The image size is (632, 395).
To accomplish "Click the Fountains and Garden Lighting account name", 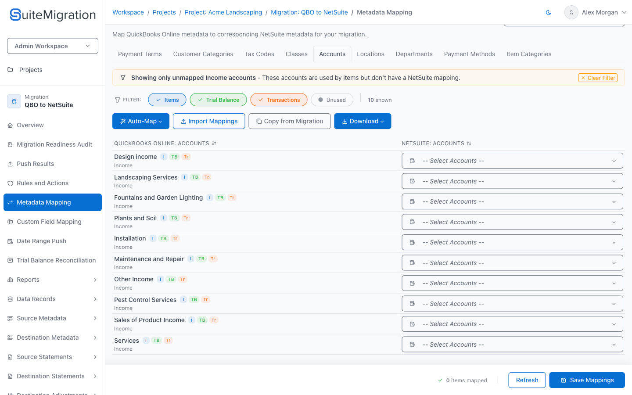I will coord(158,197).
